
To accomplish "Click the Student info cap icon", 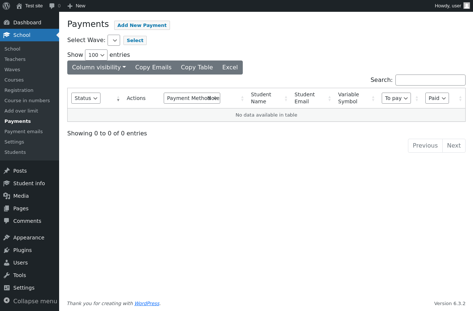I will click(x=7, y=183).
